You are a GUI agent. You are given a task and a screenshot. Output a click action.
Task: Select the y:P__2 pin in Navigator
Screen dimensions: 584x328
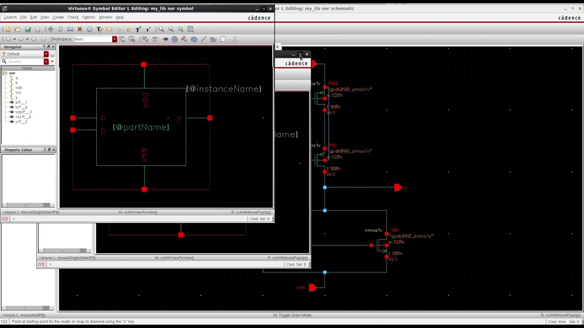coord(21,122)
